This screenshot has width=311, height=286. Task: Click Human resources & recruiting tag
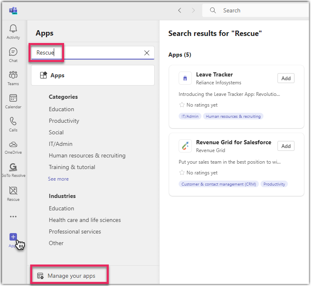click(233, 116)
